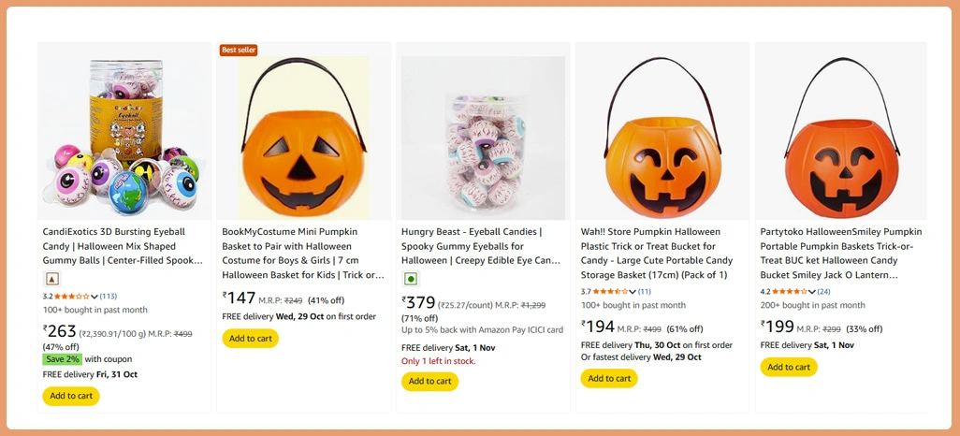Add Wah!! Store pumpkin bucket to cart
960x436 pixels.
609,378
